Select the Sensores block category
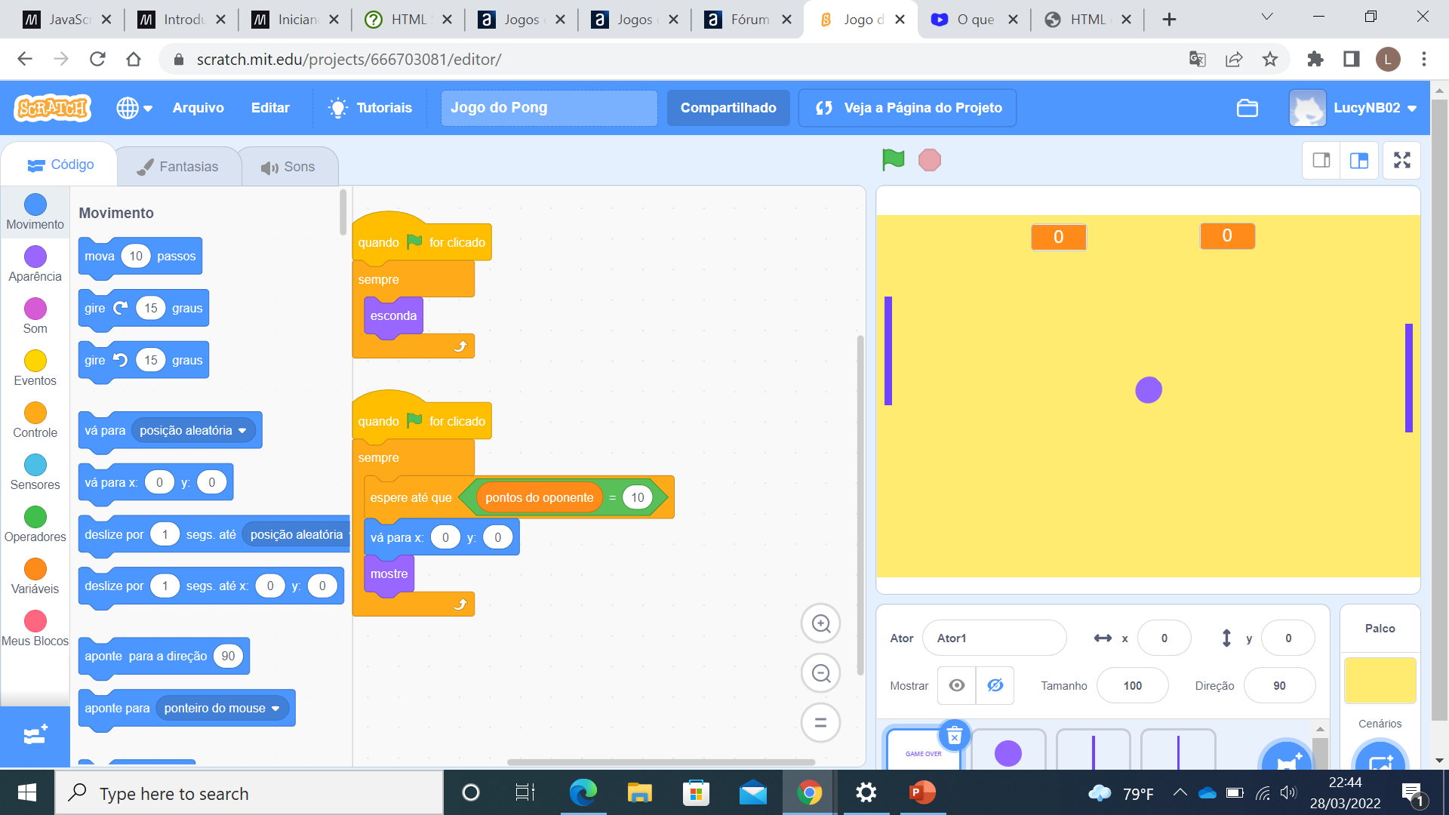The height and width of the screenshot is (815, 1449). click(35, 472)
